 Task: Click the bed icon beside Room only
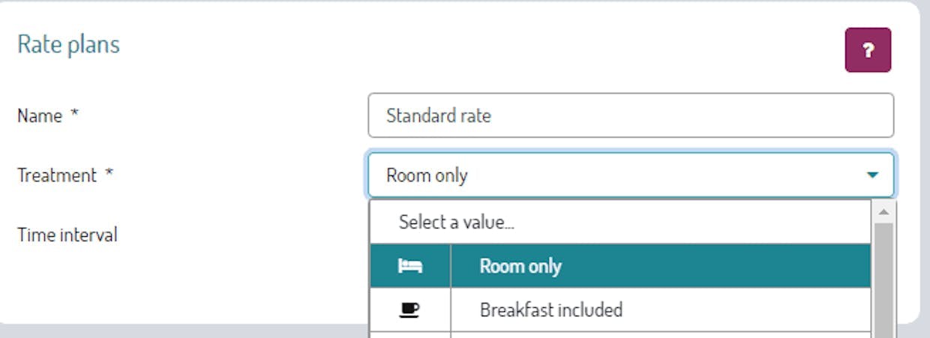point(409,266)
